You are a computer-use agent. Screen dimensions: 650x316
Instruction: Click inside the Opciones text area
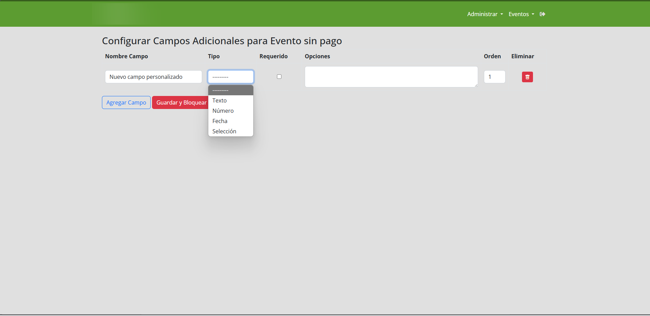[391, 77]
